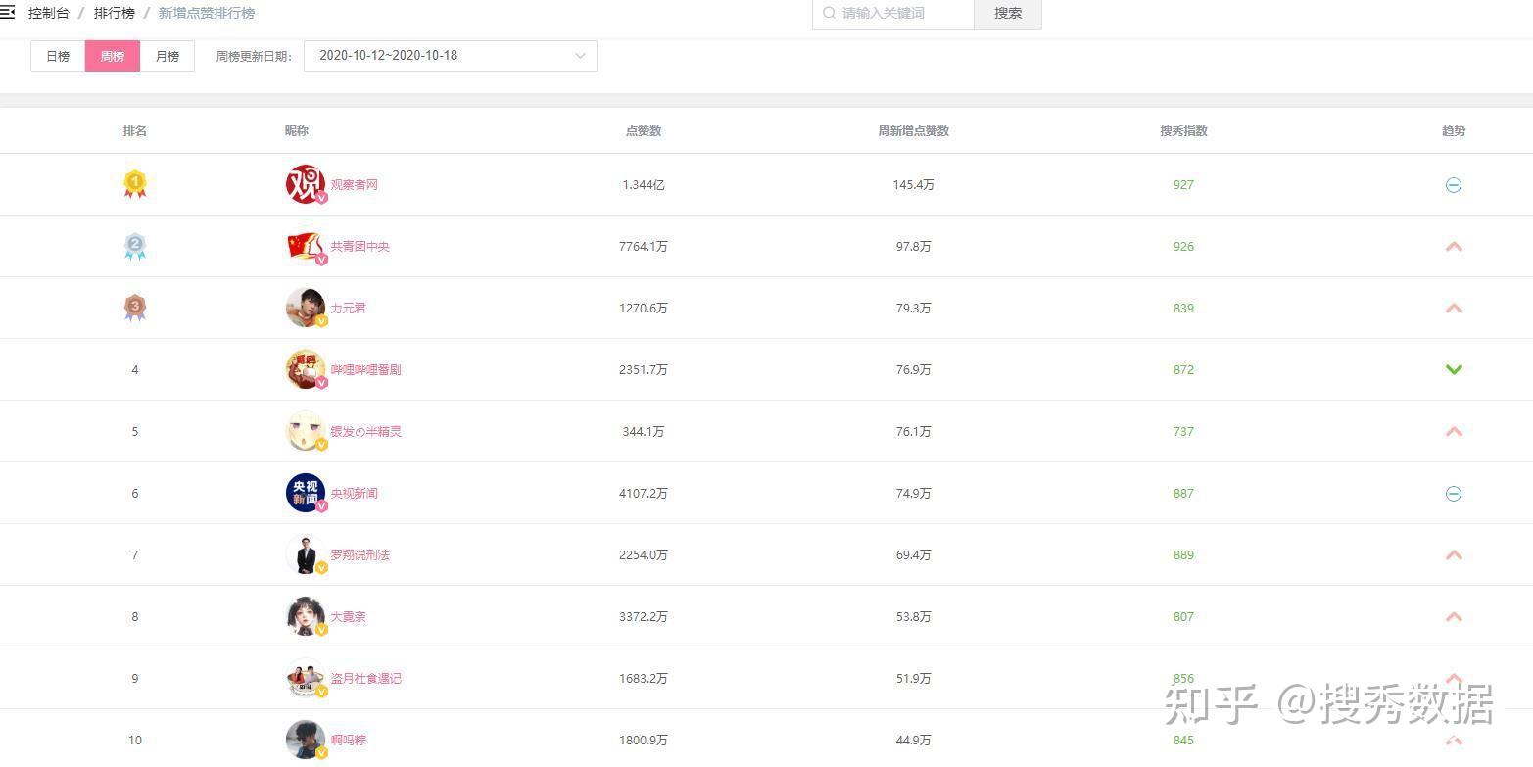Click the silver second-place medal icon
1533x767 pixels.
coord(135,246)
